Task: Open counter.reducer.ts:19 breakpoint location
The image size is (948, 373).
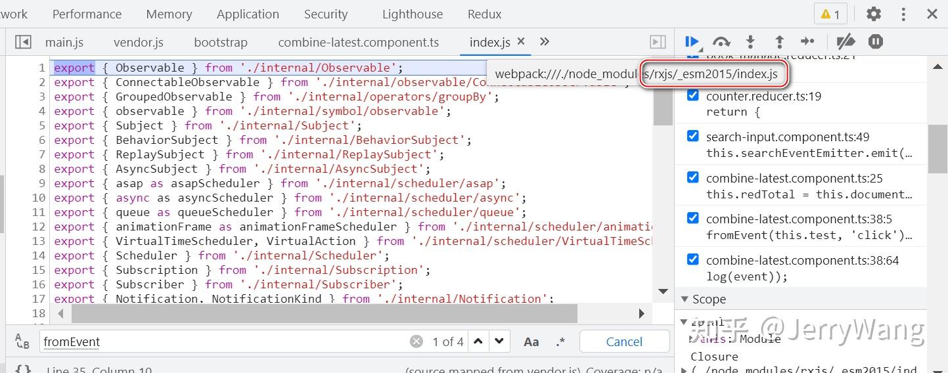Action: (763, 96)
